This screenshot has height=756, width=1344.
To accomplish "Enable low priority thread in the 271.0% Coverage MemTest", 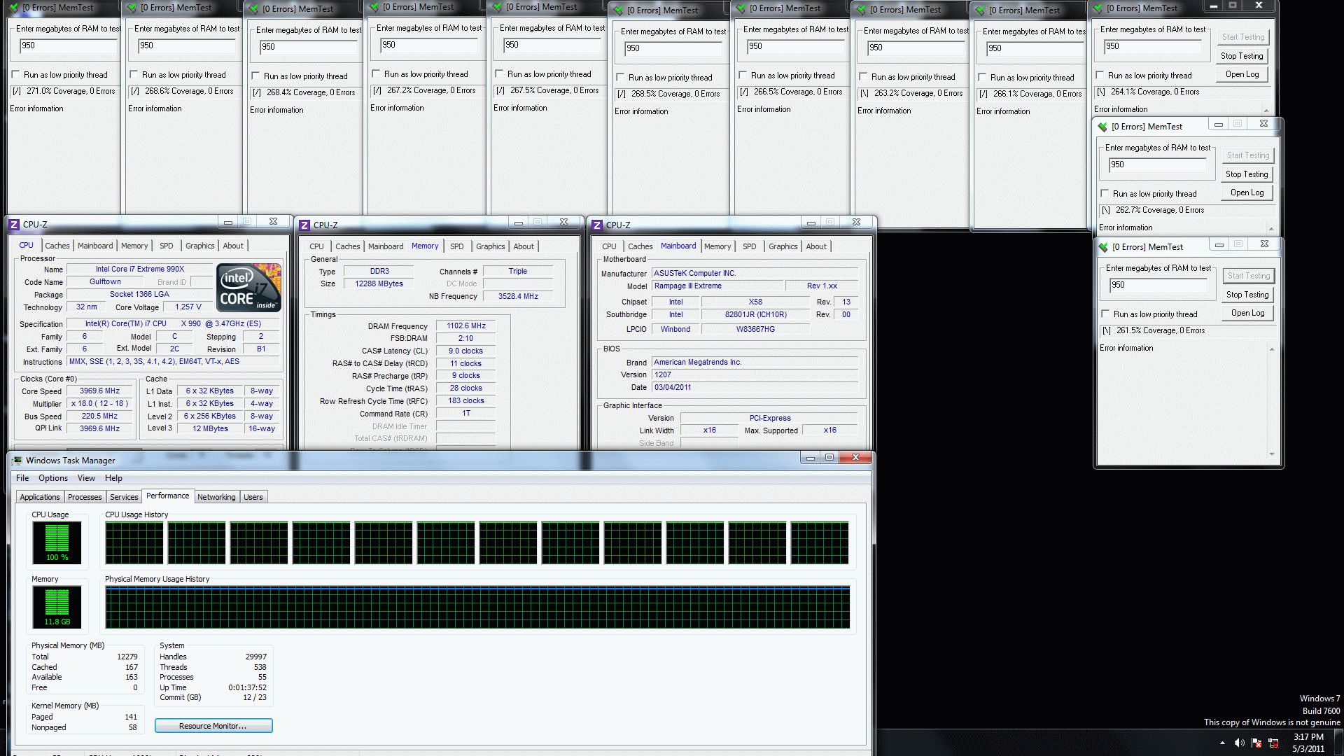I will [x=15, y=75].
